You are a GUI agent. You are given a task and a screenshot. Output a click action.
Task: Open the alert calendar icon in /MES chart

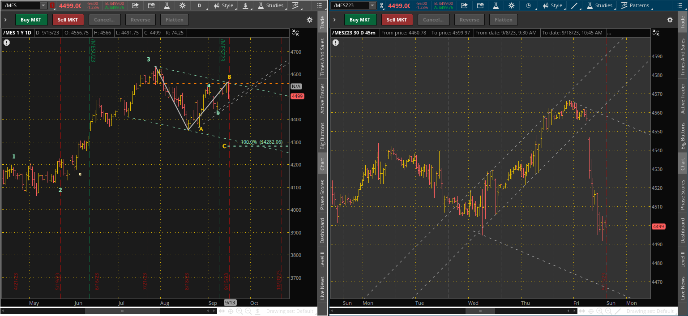151,5
